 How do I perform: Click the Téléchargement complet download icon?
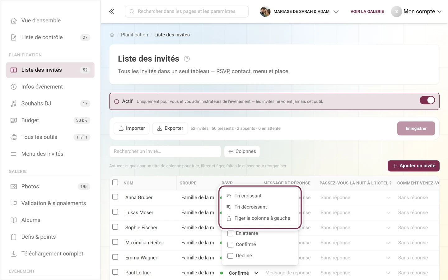tap(14, 254)
